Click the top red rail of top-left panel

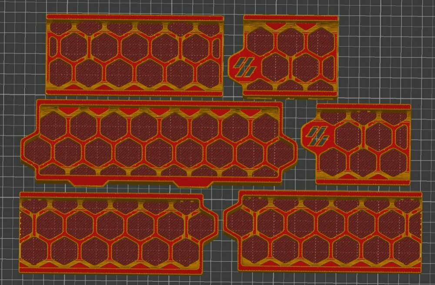(x=135, y=17)
